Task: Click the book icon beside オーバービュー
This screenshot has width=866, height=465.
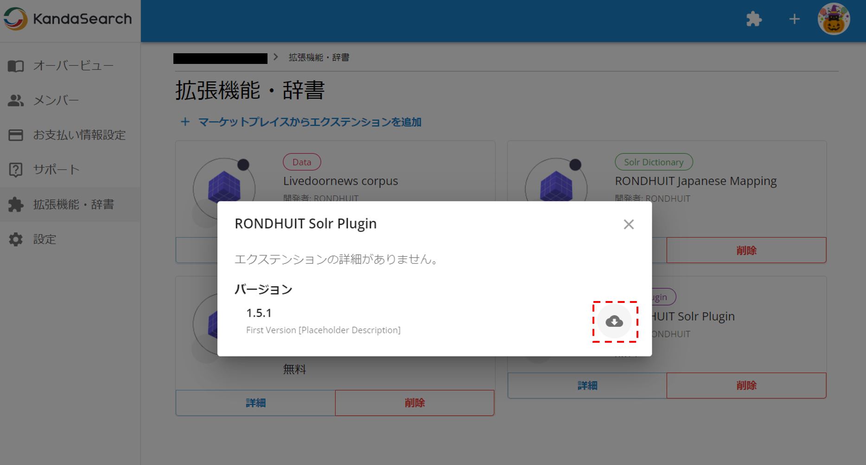Action: (x=16, y=66)
